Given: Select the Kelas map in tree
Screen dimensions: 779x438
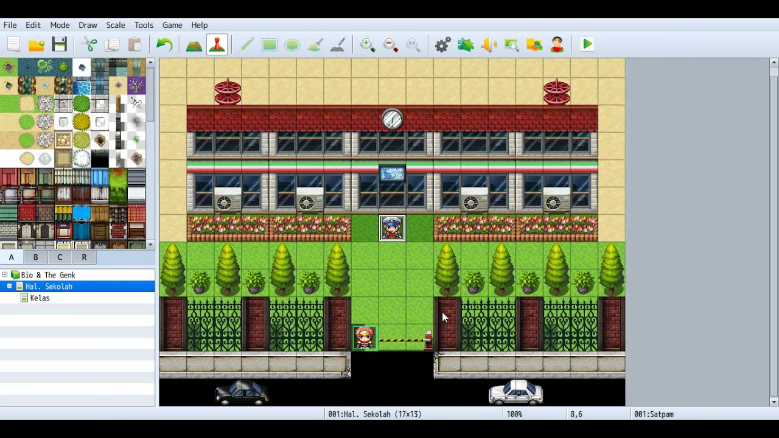Looking at the screenshot, I should [40, 298].
